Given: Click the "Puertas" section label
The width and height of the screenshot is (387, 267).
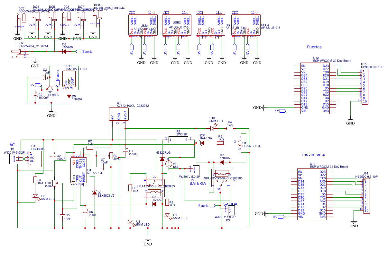Looking at the screenshot, I should click(314, 47).
